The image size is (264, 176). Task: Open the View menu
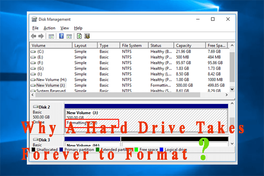click(x=65, y=28)
